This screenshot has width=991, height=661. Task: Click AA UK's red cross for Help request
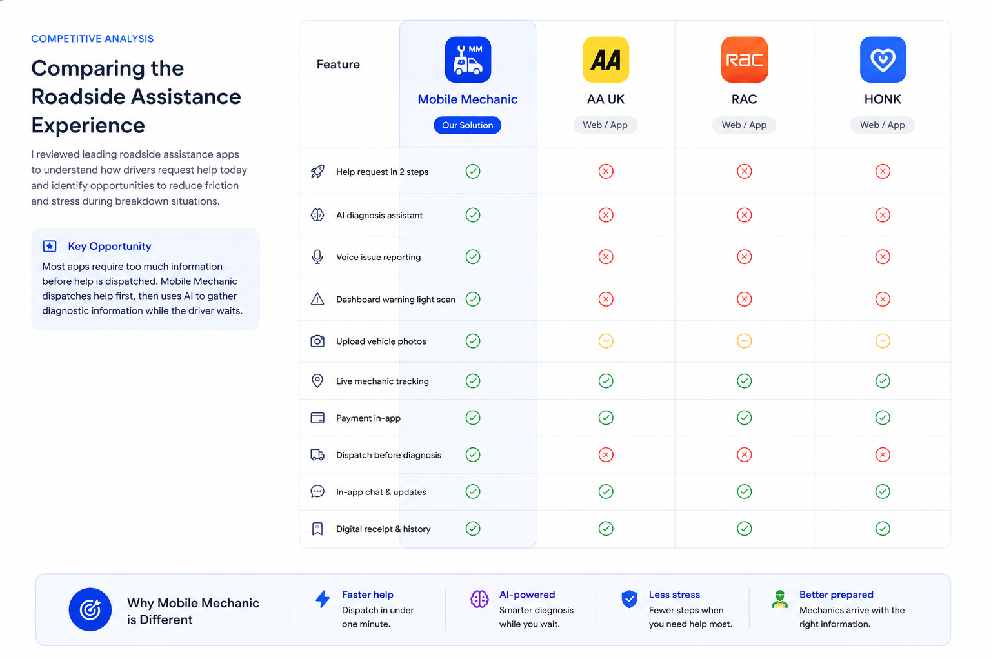606,171
